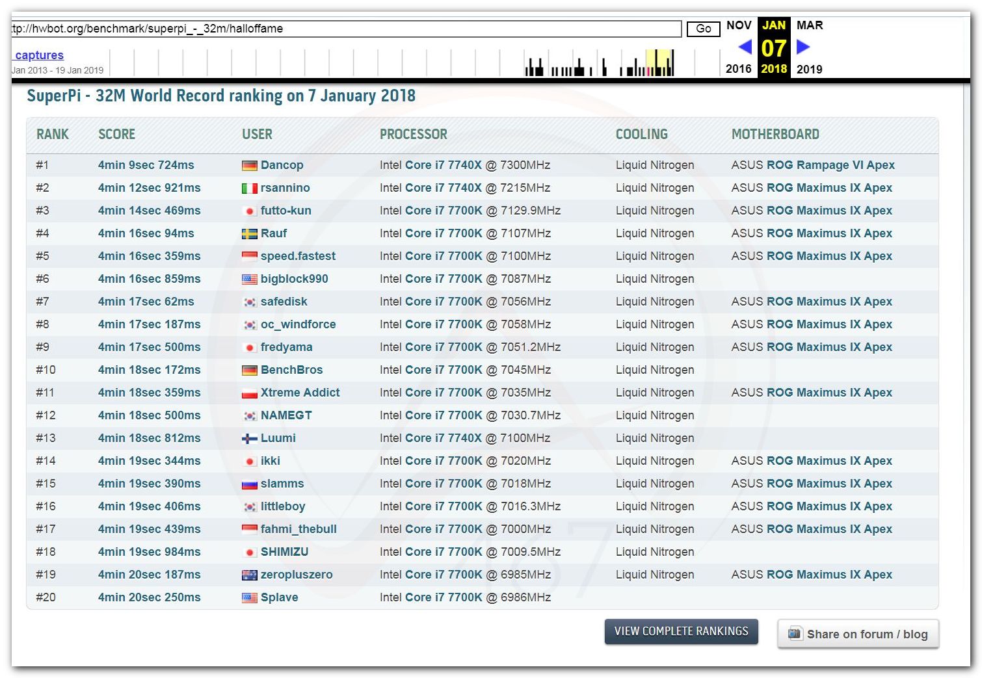Open Rauf's user profile
The height and width of the screenshot is (678, 982).
(274, 233)
